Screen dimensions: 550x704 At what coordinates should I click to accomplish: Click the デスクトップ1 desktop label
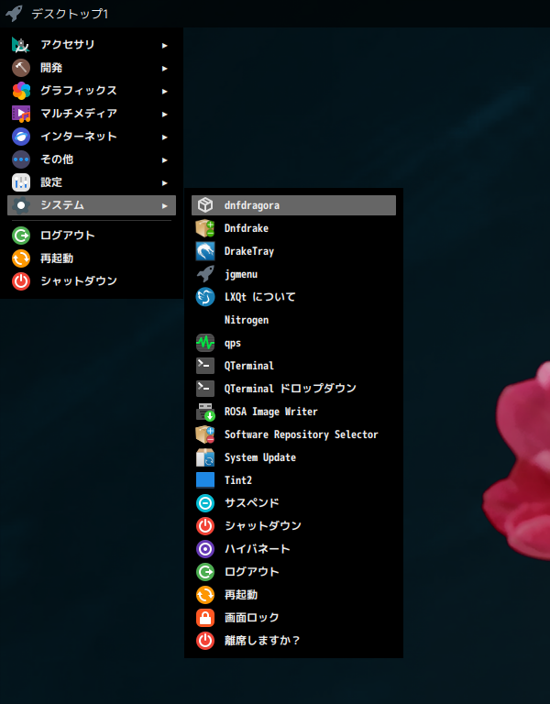click(70, 14)
